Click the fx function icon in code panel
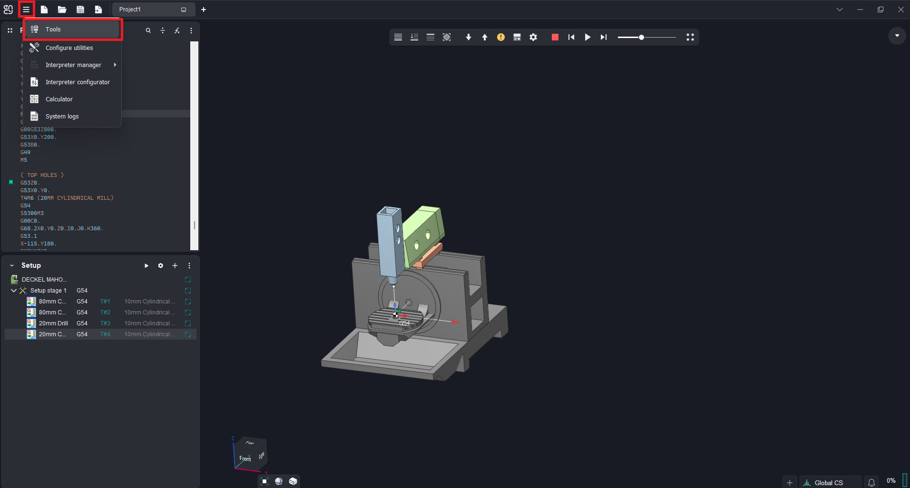The height and width of the screenshot is (488, 910). pyautogui.click(x=177, y=30)
